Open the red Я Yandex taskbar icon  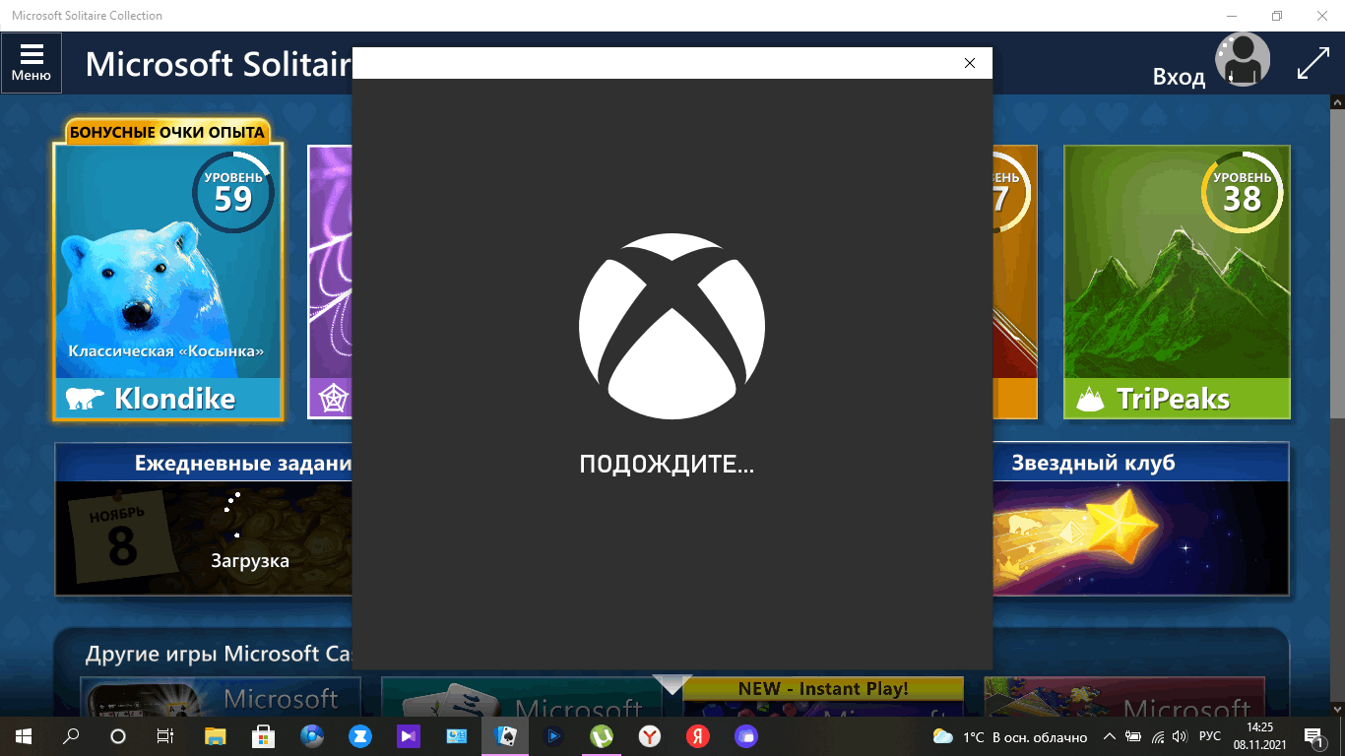click(698, 736)
